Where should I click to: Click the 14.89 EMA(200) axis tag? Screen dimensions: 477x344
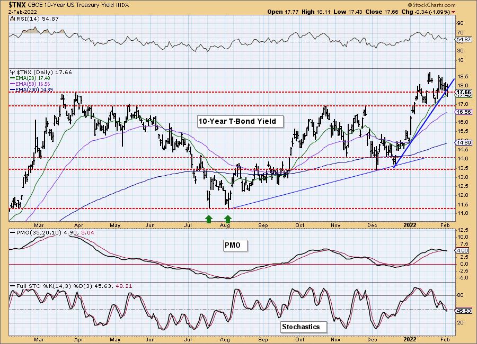[464, 142]
